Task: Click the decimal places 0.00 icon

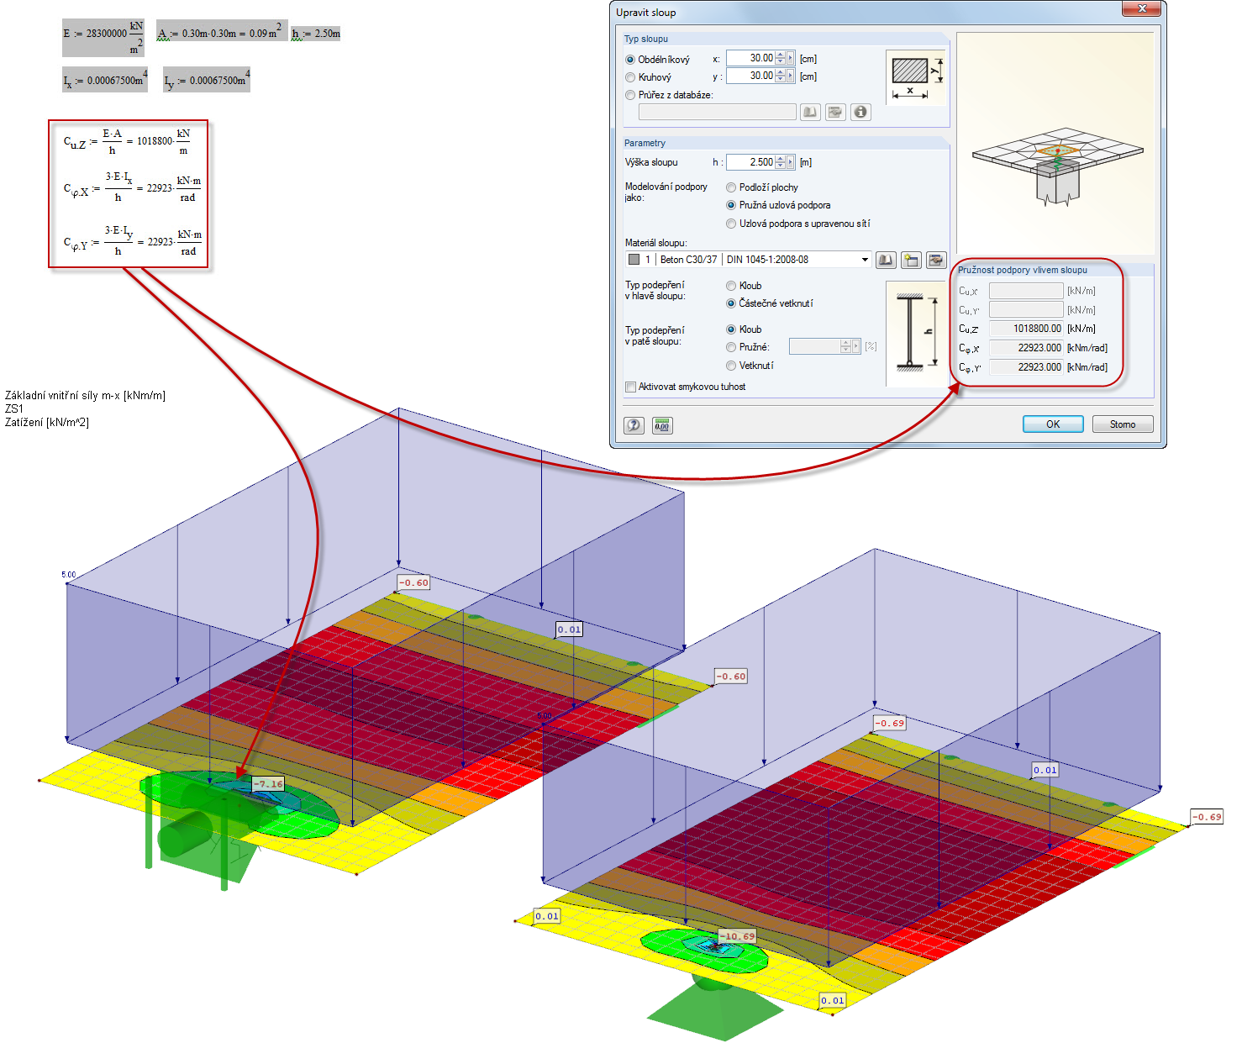Action: [x=662, y=425]
